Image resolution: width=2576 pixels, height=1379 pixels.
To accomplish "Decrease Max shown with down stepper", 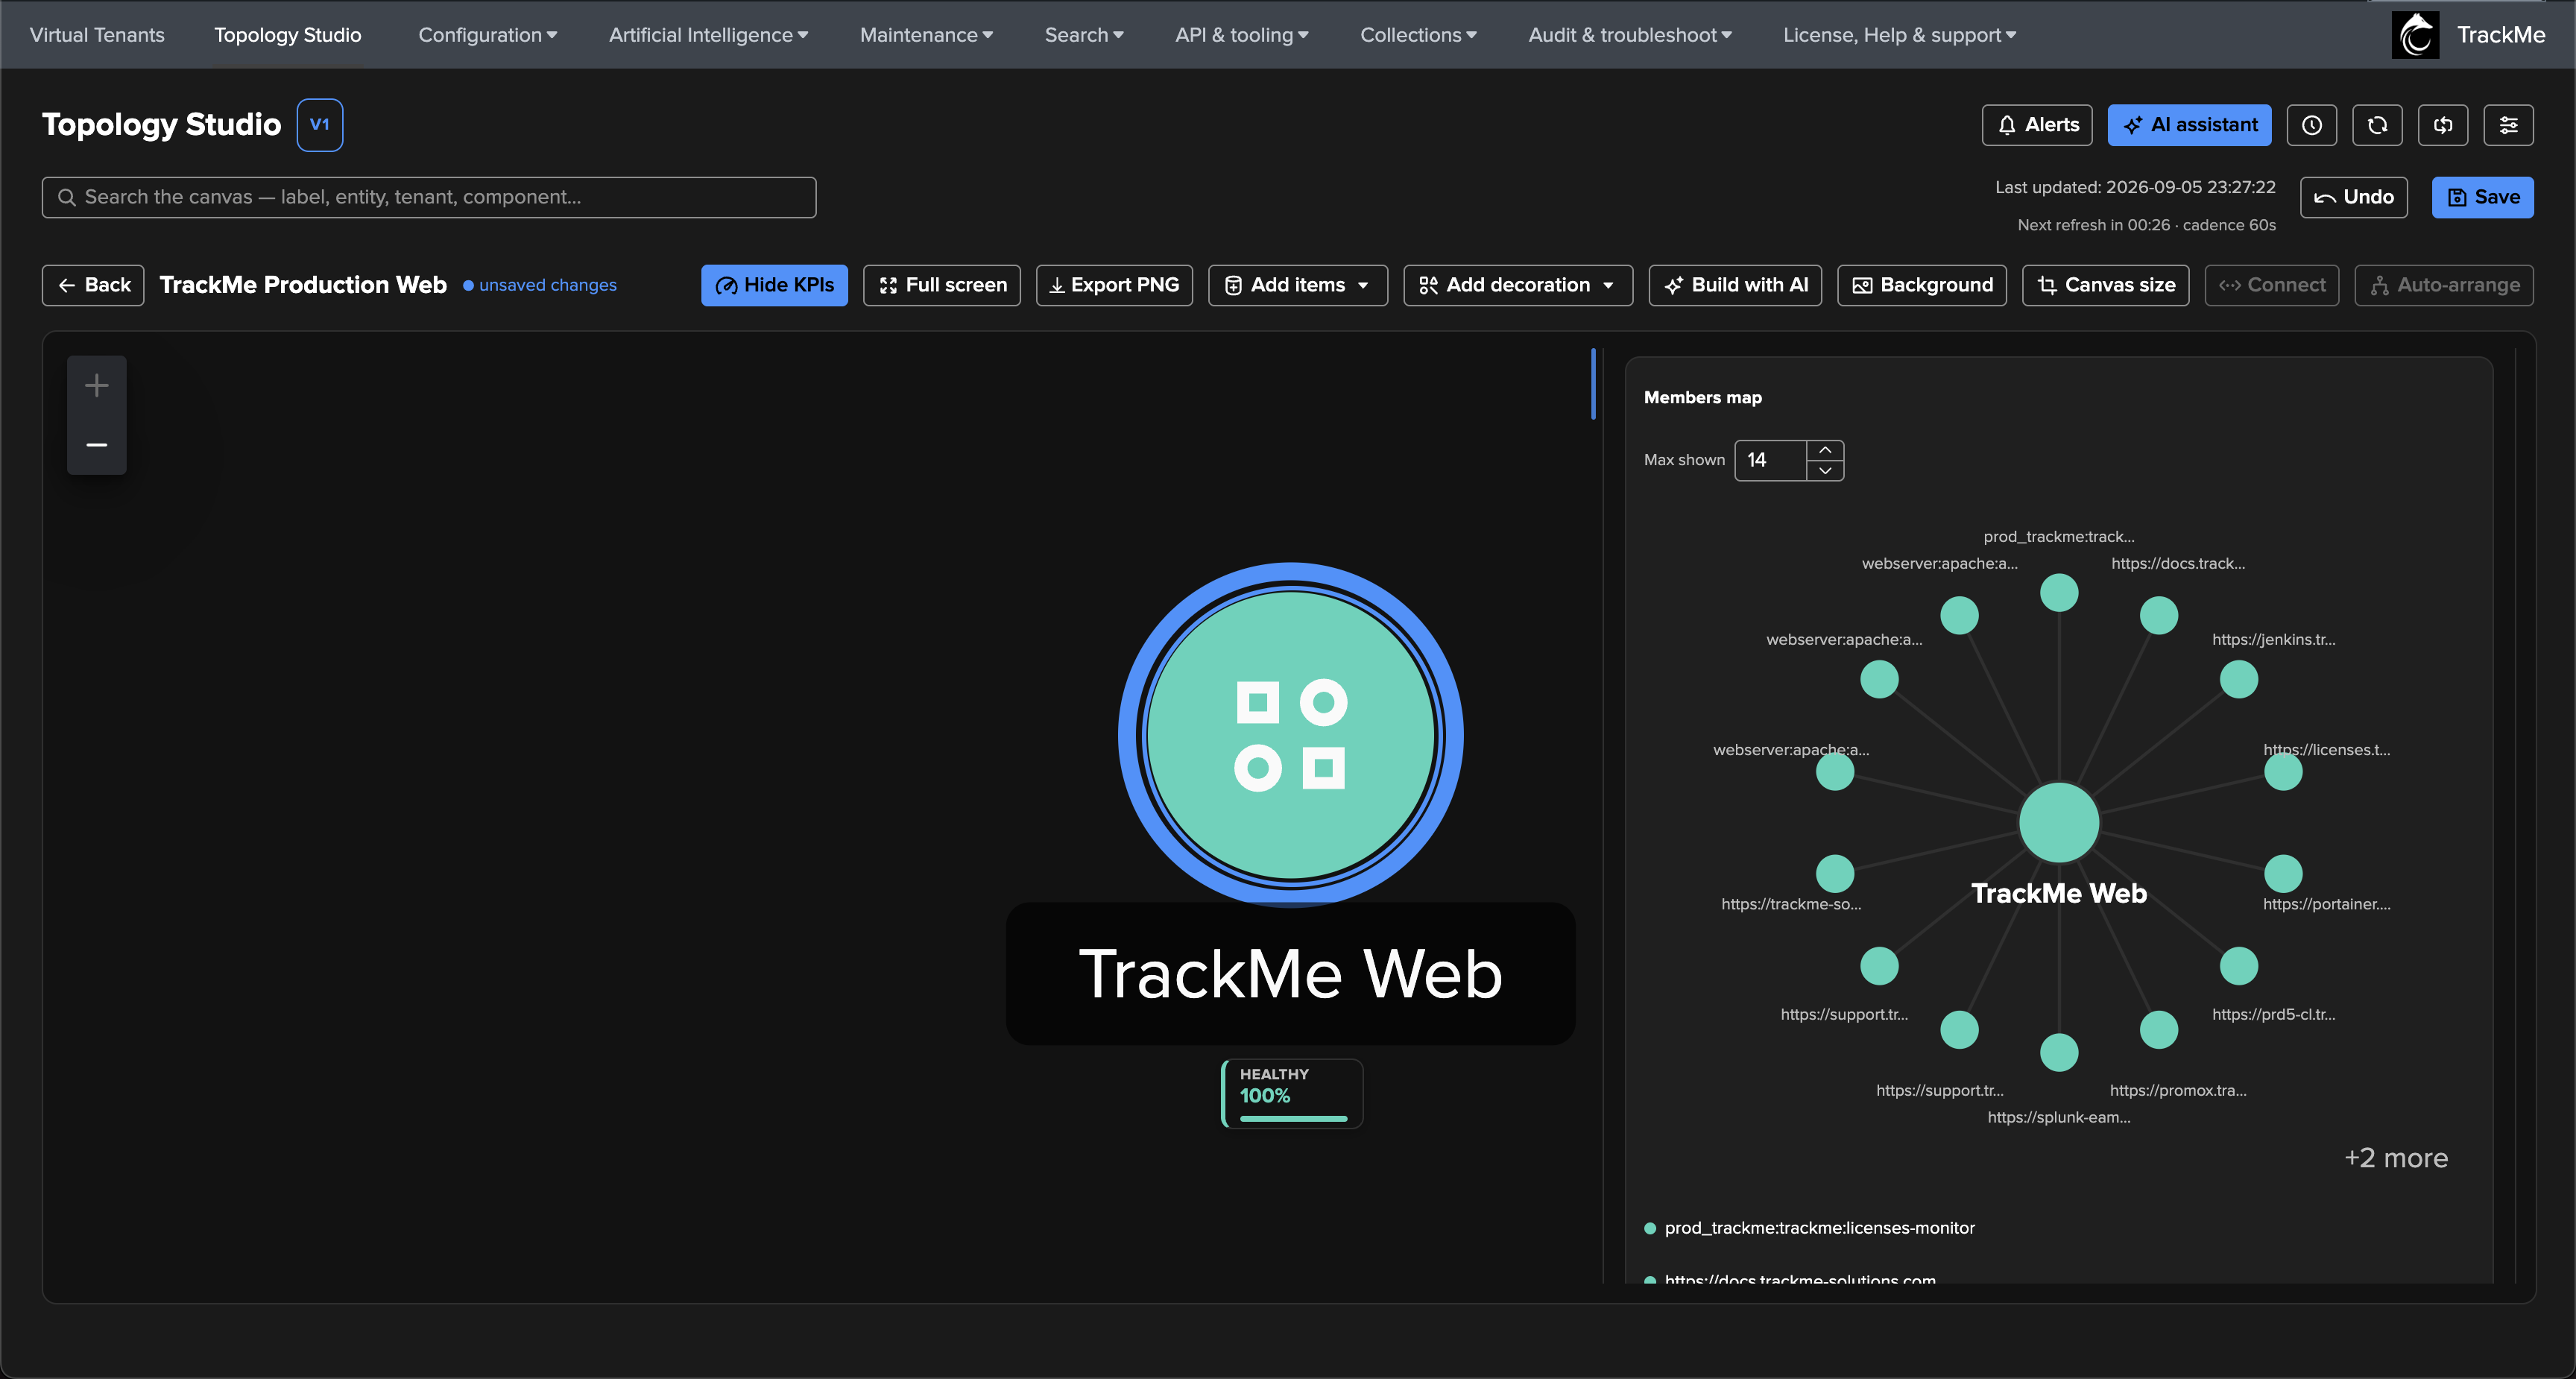I will pyautogui.click(x=1825, y=470).
